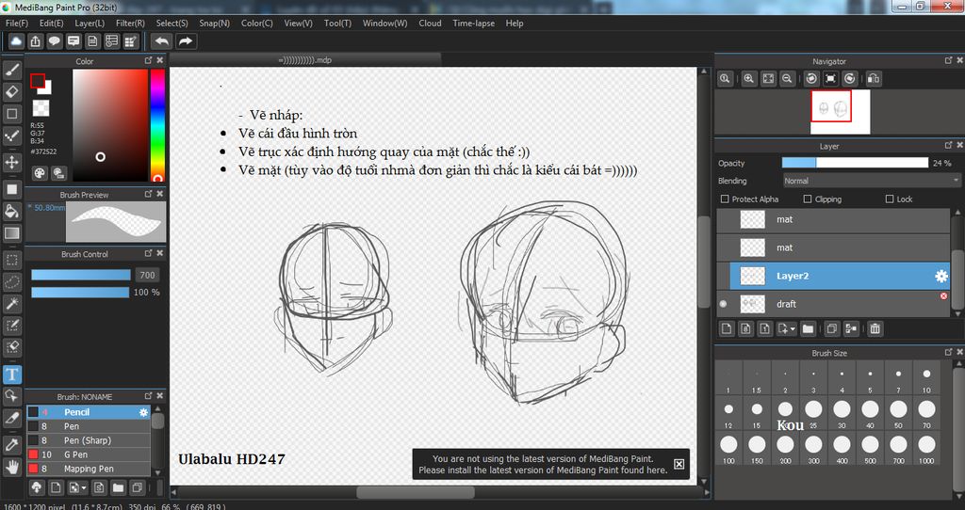Enable the Clipping checkbox
The image size is (965, 510).
pyautogui.click(x=808, y=199)
